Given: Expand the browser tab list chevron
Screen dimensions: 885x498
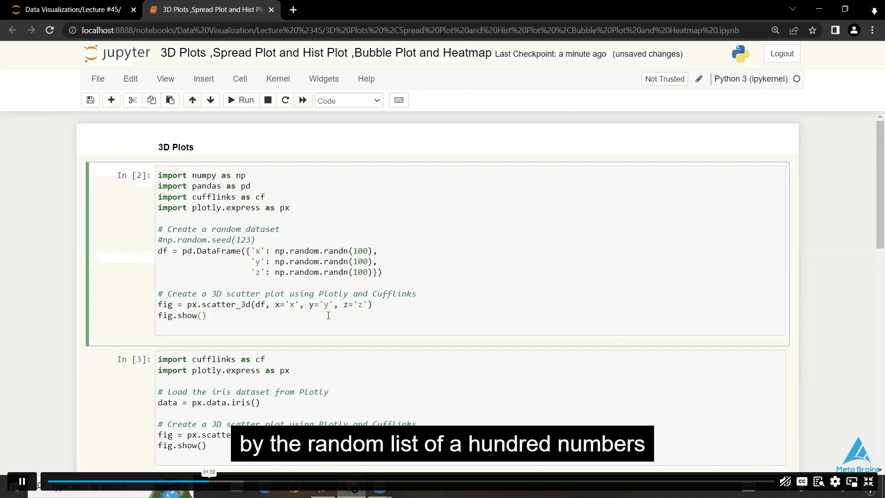Looking at the screenshot, I should 793,9.
